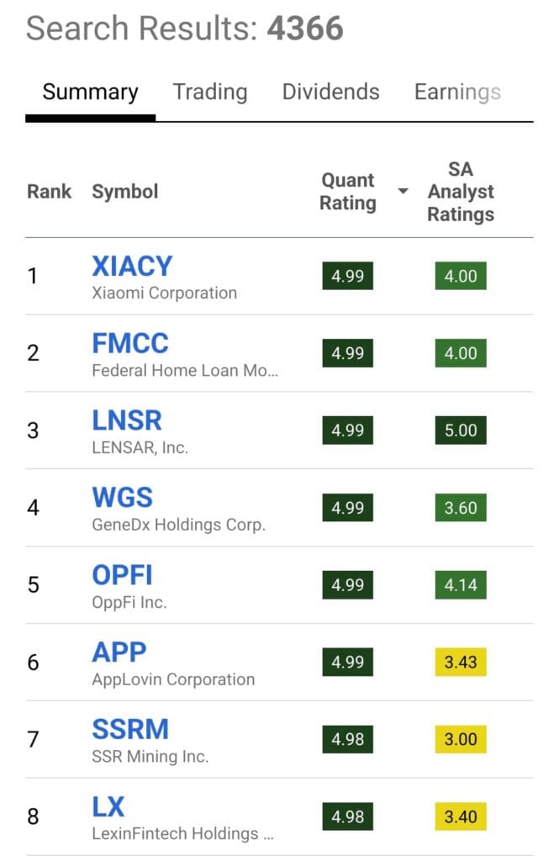Viewport: 559px width, 861px height.
Task: Open SSRM Mining ticker link
Action: (130, 730)
